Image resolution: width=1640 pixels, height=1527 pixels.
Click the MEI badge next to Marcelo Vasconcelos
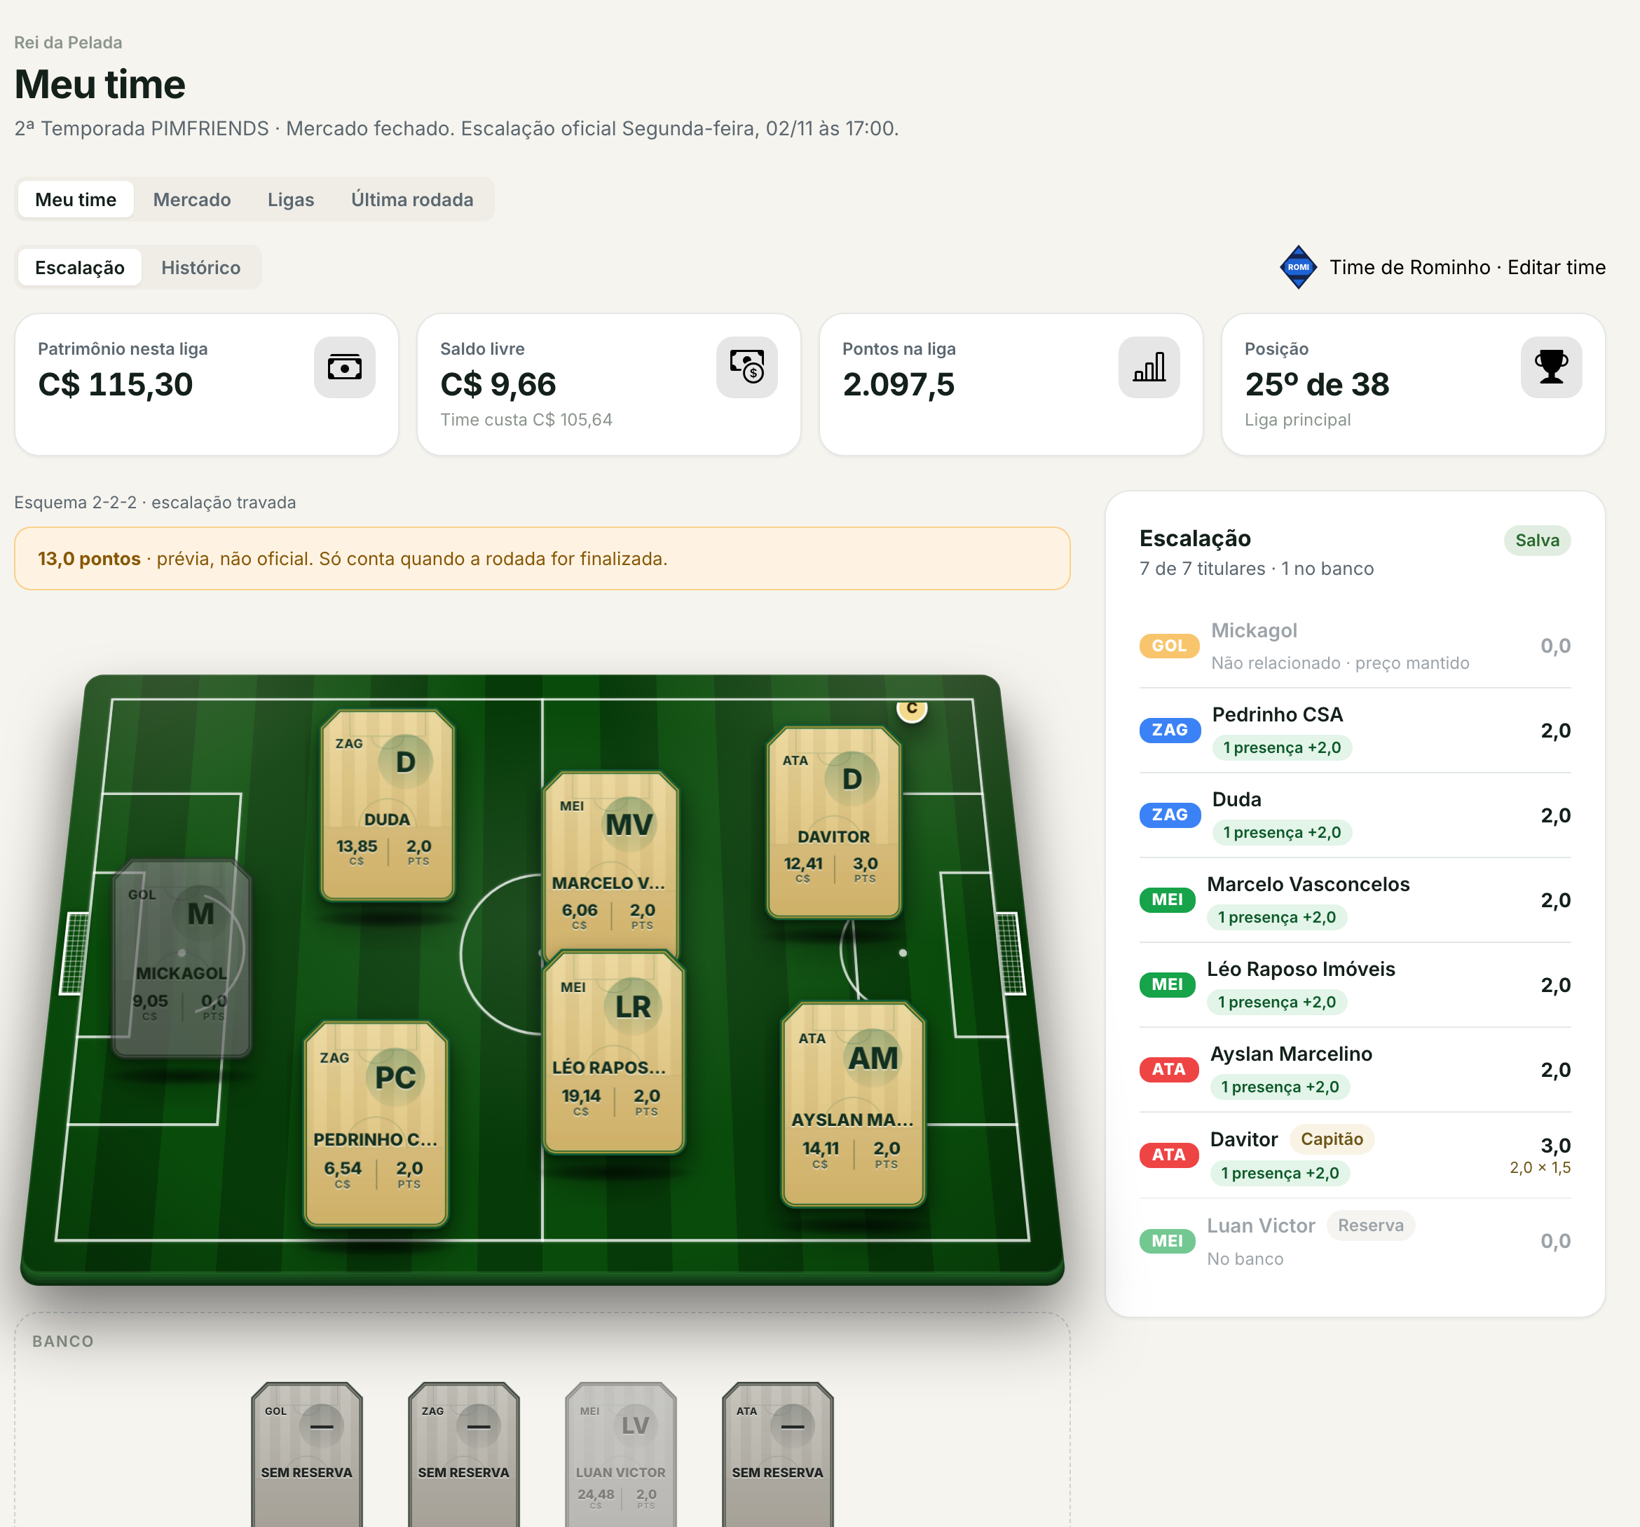1168,900
